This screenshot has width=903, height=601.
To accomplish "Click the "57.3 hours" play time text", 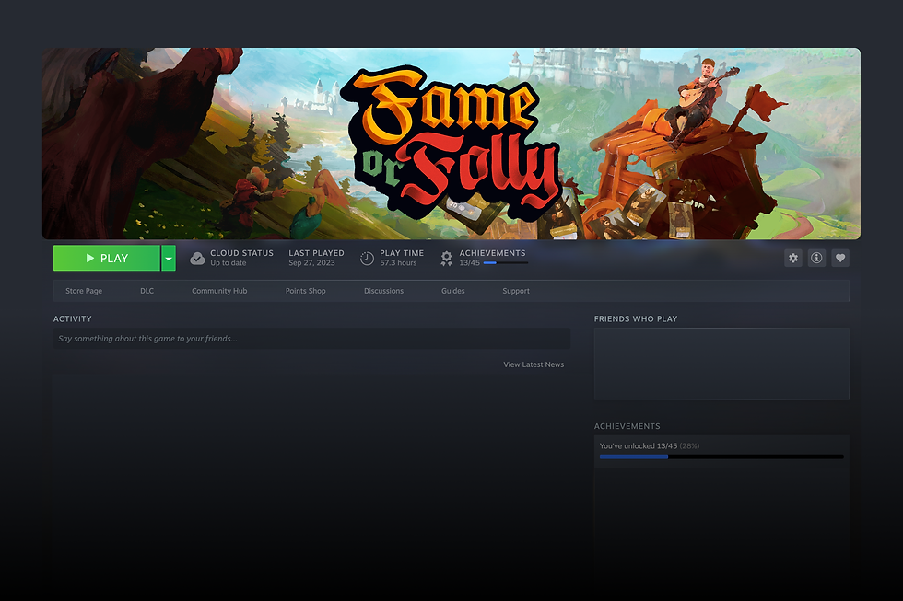I will 398,263.
